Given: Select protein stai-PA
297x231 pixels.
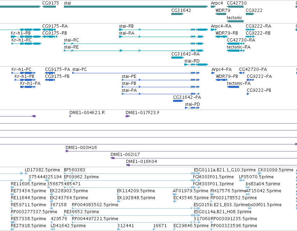Looking at the screenshot, I should pos(161,94).
